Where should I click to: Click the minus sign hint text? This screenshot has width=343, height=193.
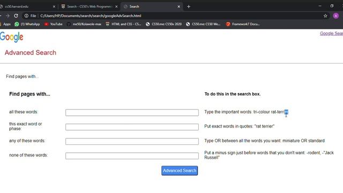(269, 155)
